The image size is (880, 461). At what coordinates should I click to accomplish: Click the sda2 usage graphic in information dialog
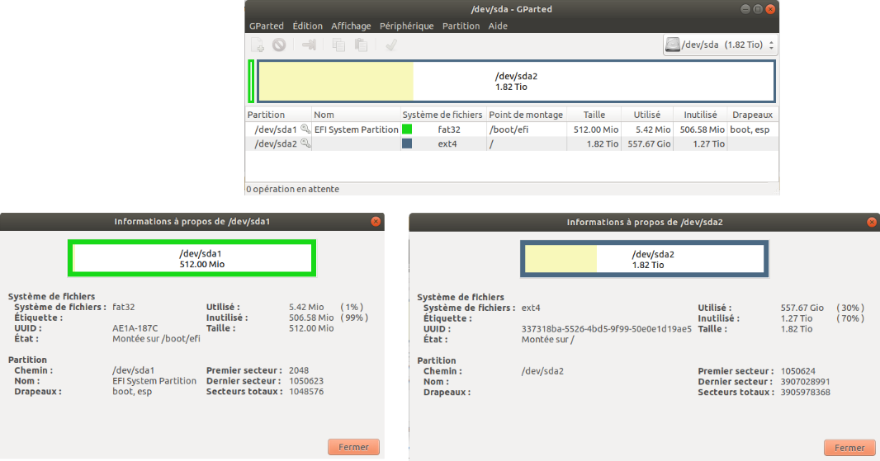(644, 259)
